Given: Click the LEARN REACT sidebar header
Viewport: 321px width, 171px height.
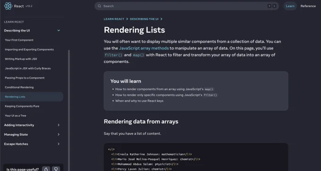Looking at the screenshot, I should pos(14,22).
